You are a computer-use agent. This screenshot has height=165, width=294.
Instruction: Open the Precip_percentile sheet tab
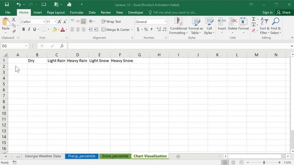click(x=82, y=156)
